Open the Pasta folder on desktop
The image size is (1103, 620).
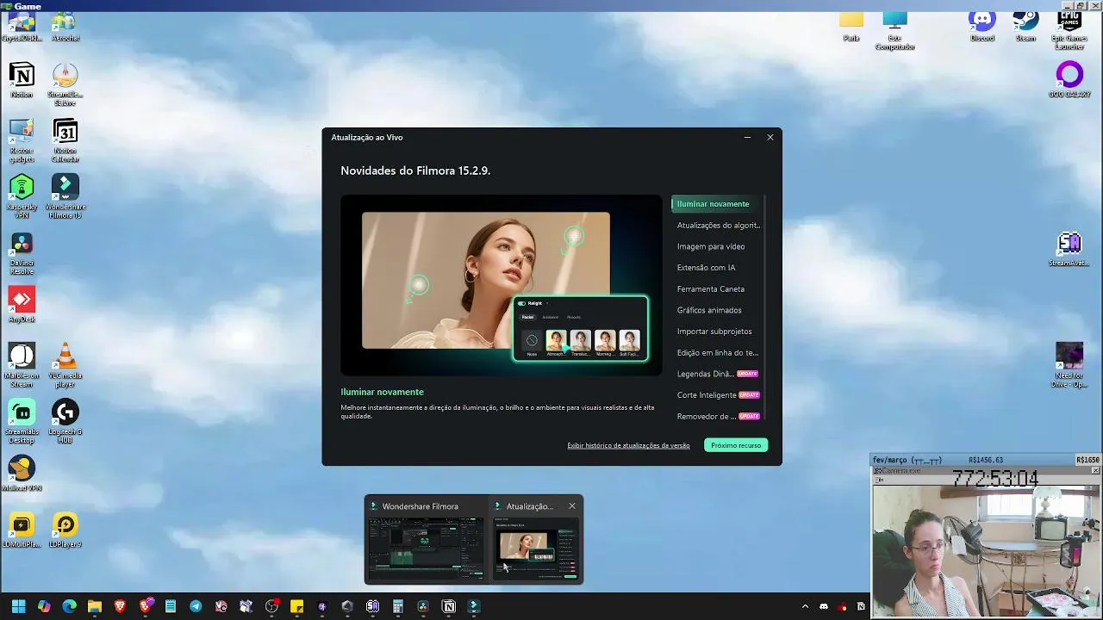click(851, 25)
